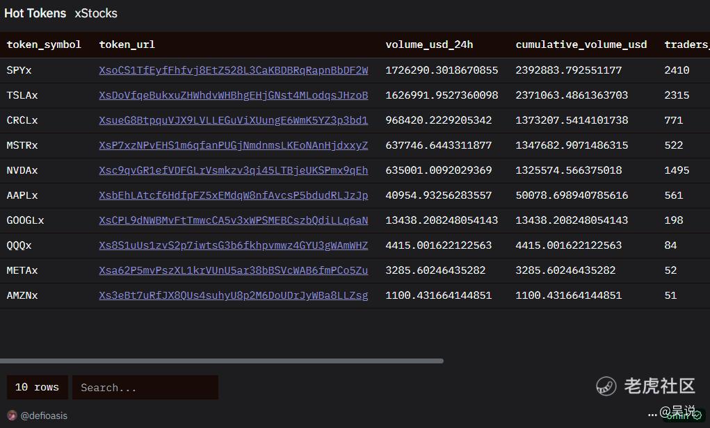Image resolution: width=710 pixels, height=428 pixels.
Task: Click the traders count 198
Action: 674,220
